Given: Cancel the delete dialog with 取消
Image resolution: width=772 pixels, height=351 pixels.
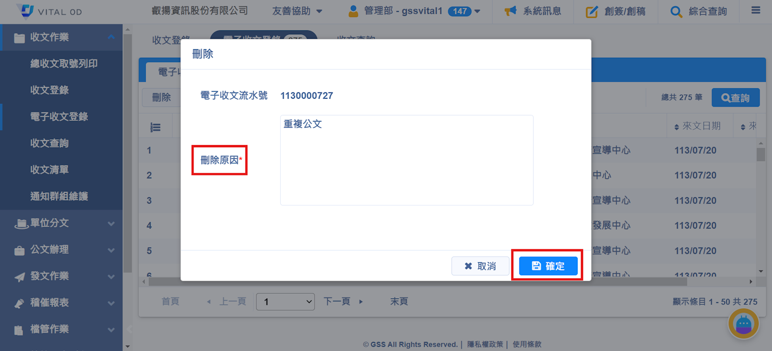Looking at the screenshot, I should (x=480, y=266).
